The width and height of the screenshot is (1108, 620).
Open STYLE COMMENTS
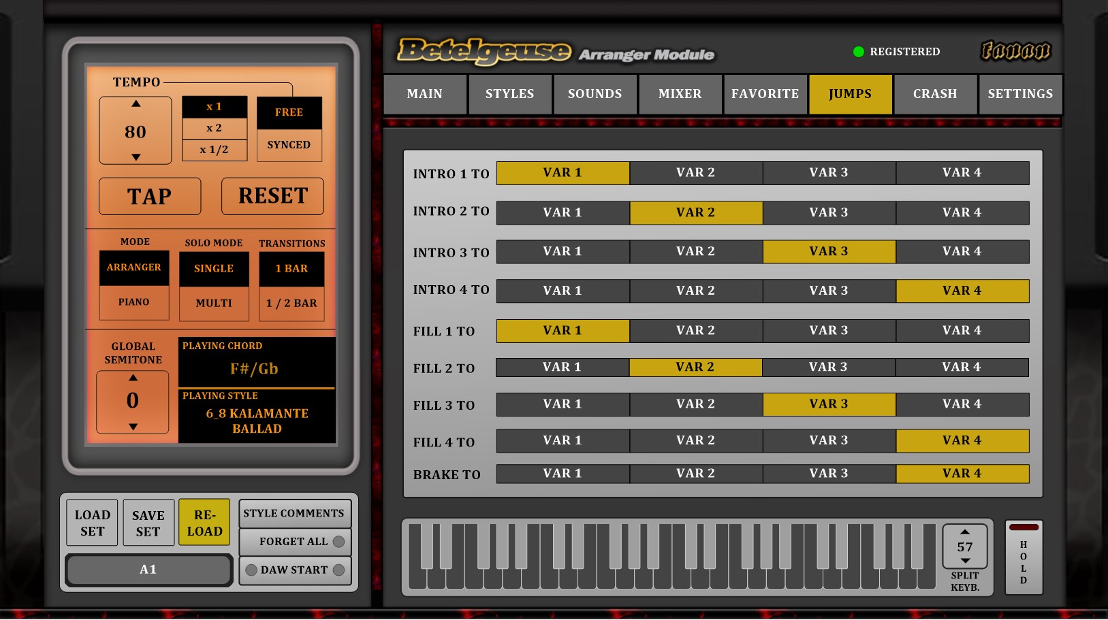pos(294,513)
